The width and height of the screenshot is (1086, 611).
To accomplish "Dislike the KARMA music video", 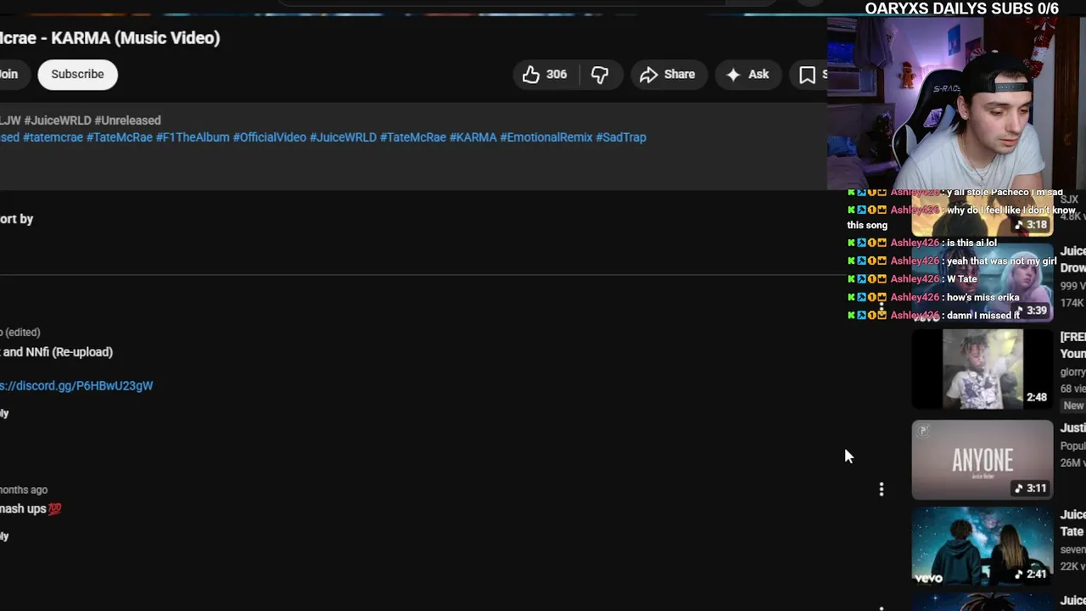I will click(x=600, y=75).
